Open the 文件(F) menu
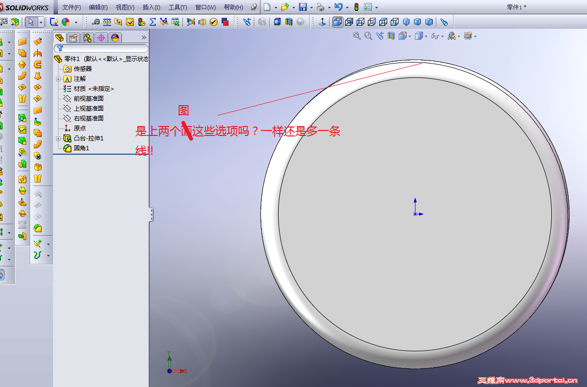The height and width of the screenshot is (387, 587). pyautogui.click(x=71, y=7)
